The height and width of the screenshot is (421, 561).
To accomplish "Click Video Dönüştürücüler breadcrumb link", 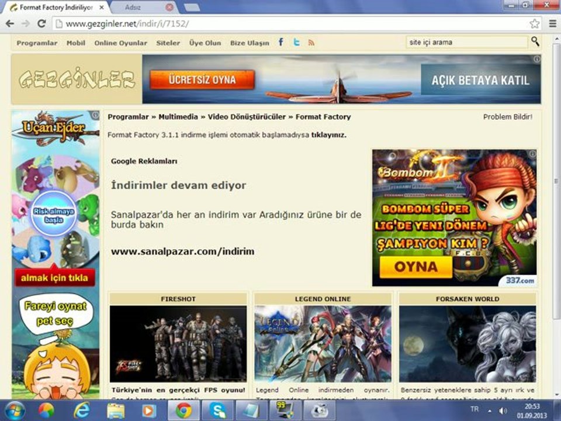I will [247, 117].
